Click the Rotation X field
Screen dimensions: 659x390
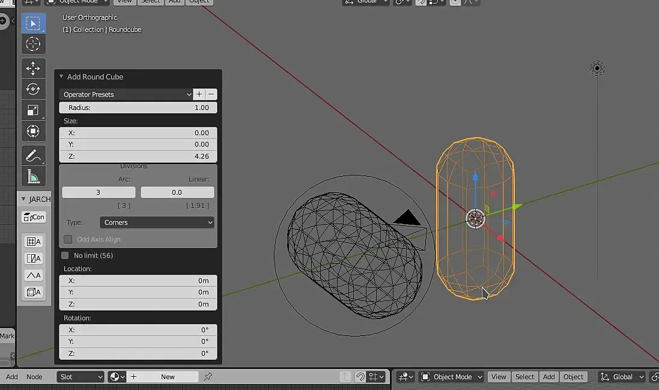(x=138, y=330)
